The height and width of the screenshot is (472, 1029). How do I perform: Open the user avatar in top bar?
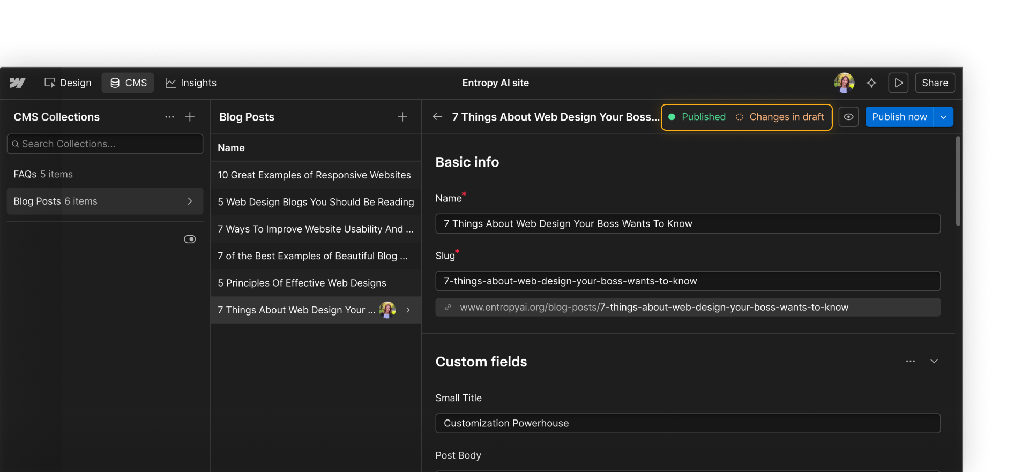[844, 83]
